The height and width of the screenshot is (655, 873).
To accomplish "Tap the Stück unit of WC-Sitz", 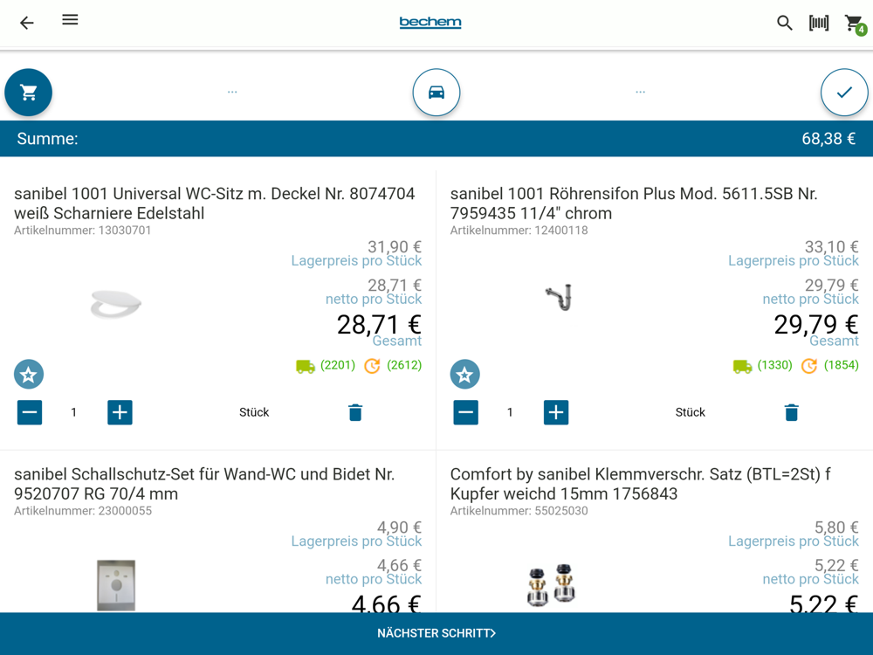I will point(254,413).
